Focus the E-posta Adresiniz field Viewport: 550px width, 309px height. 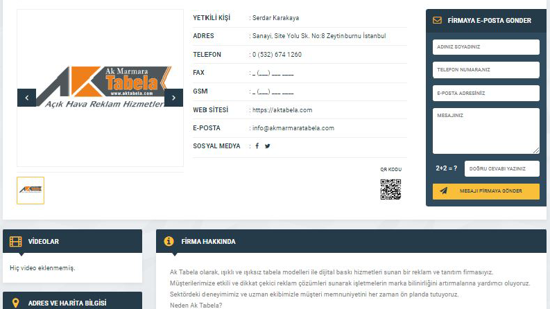click(485, 94)
